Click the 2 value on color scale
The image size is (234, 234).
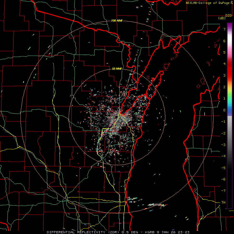tap(224, 87)
